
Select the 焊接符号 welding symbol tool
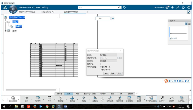(x=171, y=99)
